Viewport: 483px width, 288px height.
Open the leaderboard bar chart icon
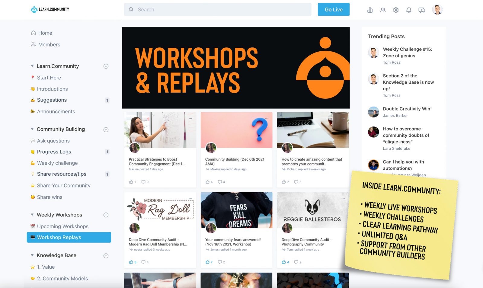(370, 10)
